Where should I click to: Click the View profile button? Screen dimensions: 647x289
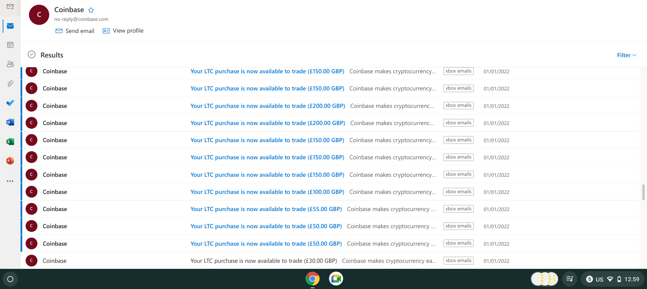(x=123, y=31)
